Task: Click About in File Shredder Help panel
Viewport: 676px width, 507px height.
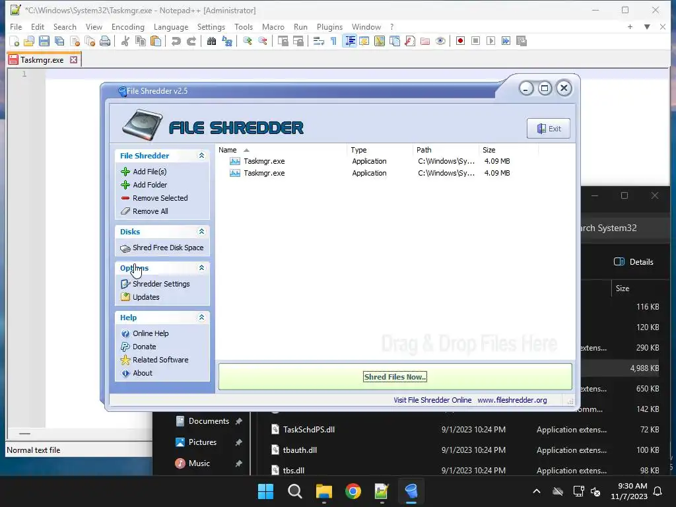Action: 137,374
